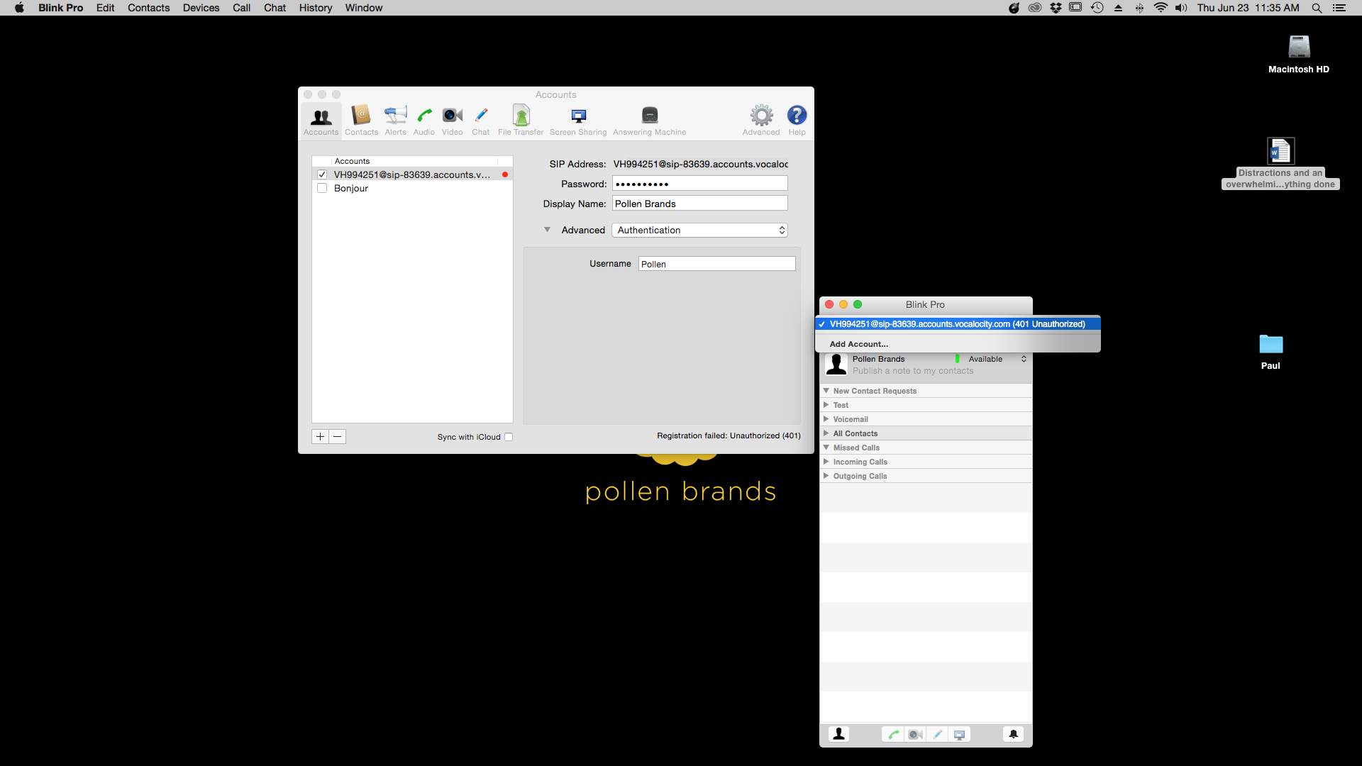
Task: Expand the Outgoing Calls group
Action: point(826,476)
